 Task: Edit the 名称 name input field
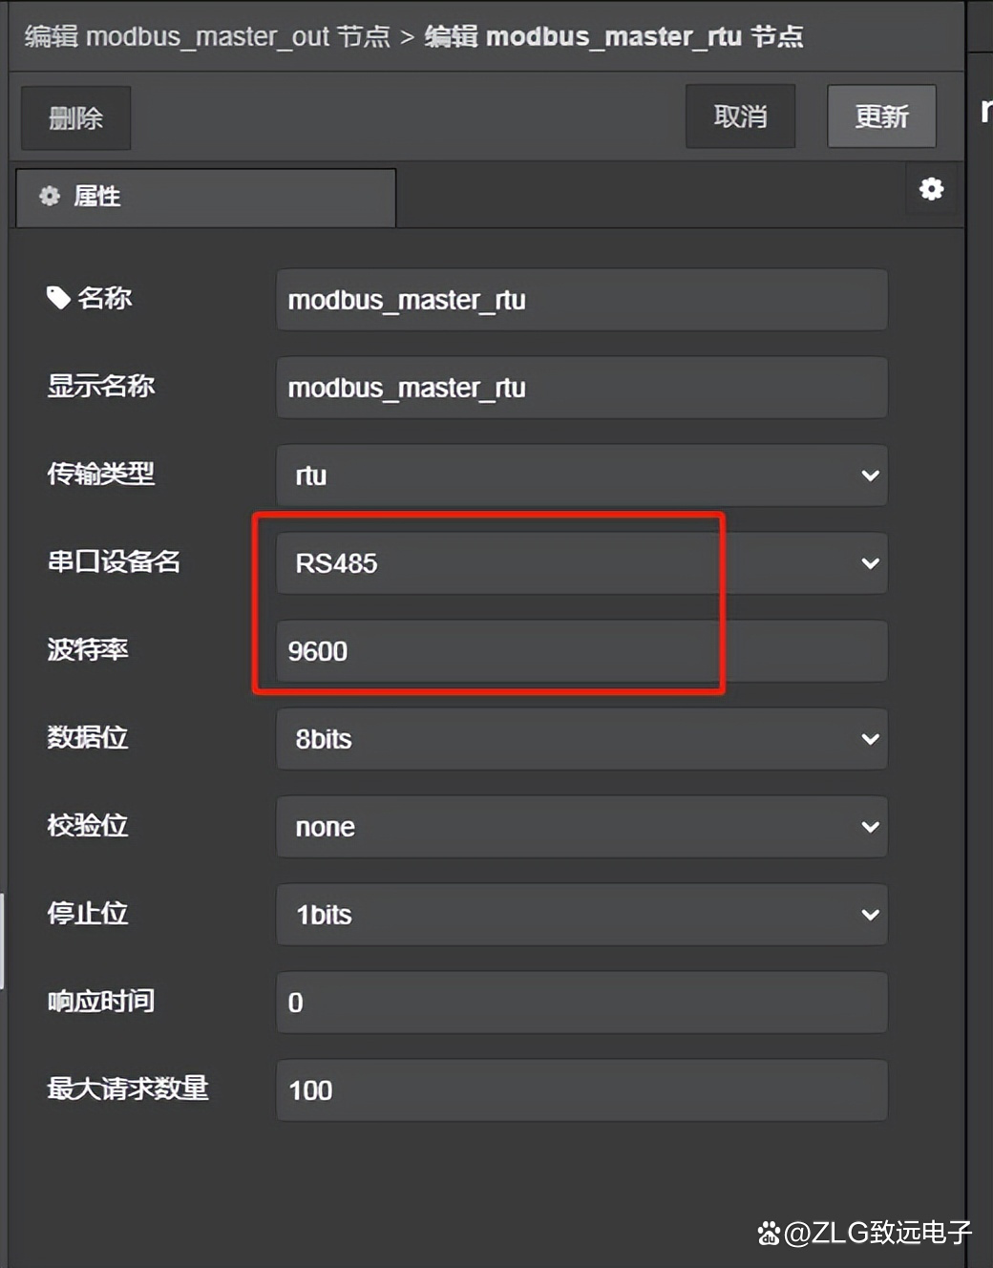pyautogui.click(x=581, y=300)
